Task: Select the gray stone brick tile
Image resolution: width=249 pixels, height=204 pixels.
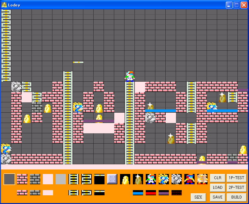Action: click(x=35, y=179)
